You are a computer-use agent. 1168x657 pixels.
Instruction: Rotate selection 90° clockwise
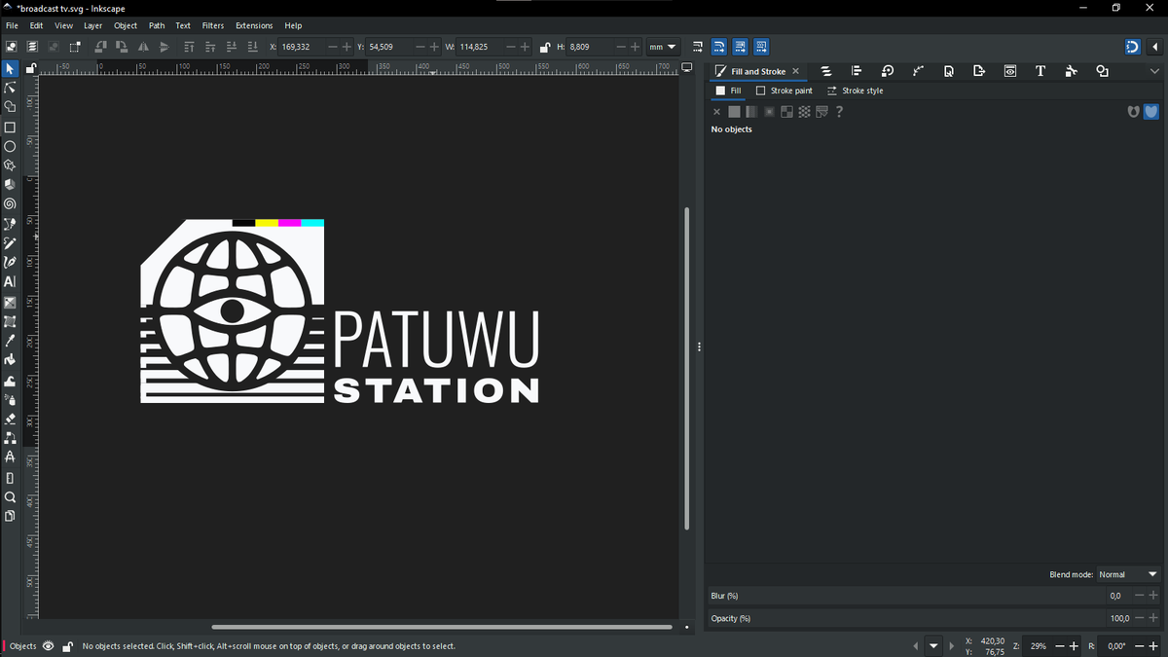[121, 47]
